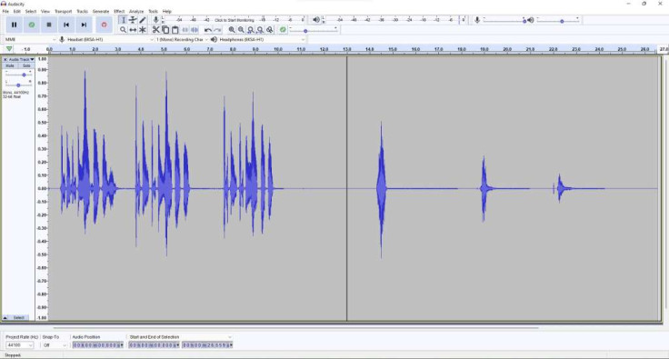The image size is (669, 359).
Task: Adjust the track gain slider
Action: coord(18,75)
